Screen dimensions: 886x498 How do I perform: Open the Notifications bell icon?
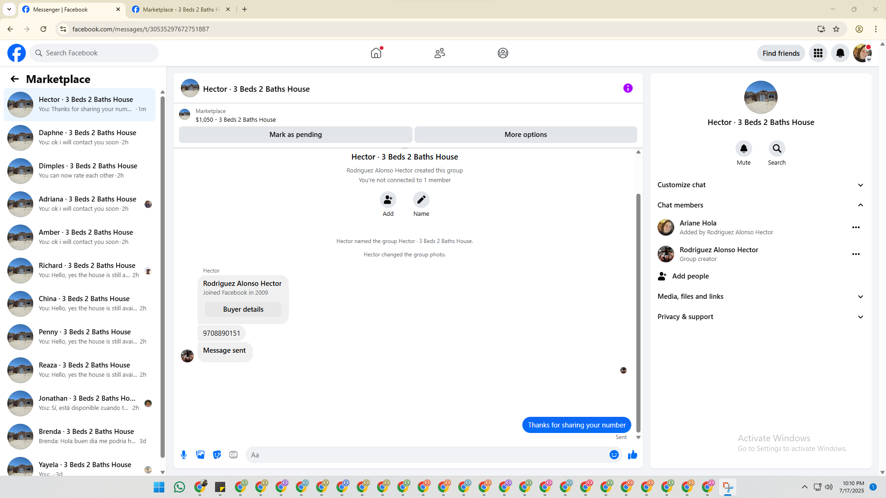[x=840, y=53]
